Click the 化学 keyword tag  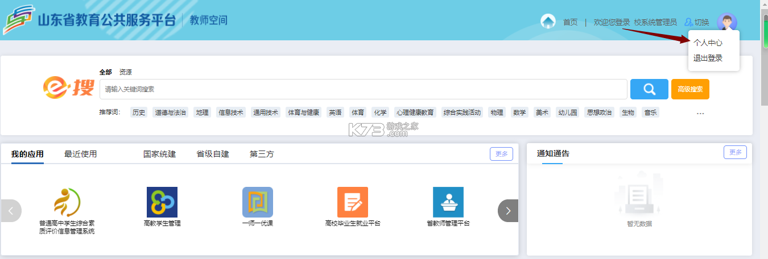click(379, 112)
